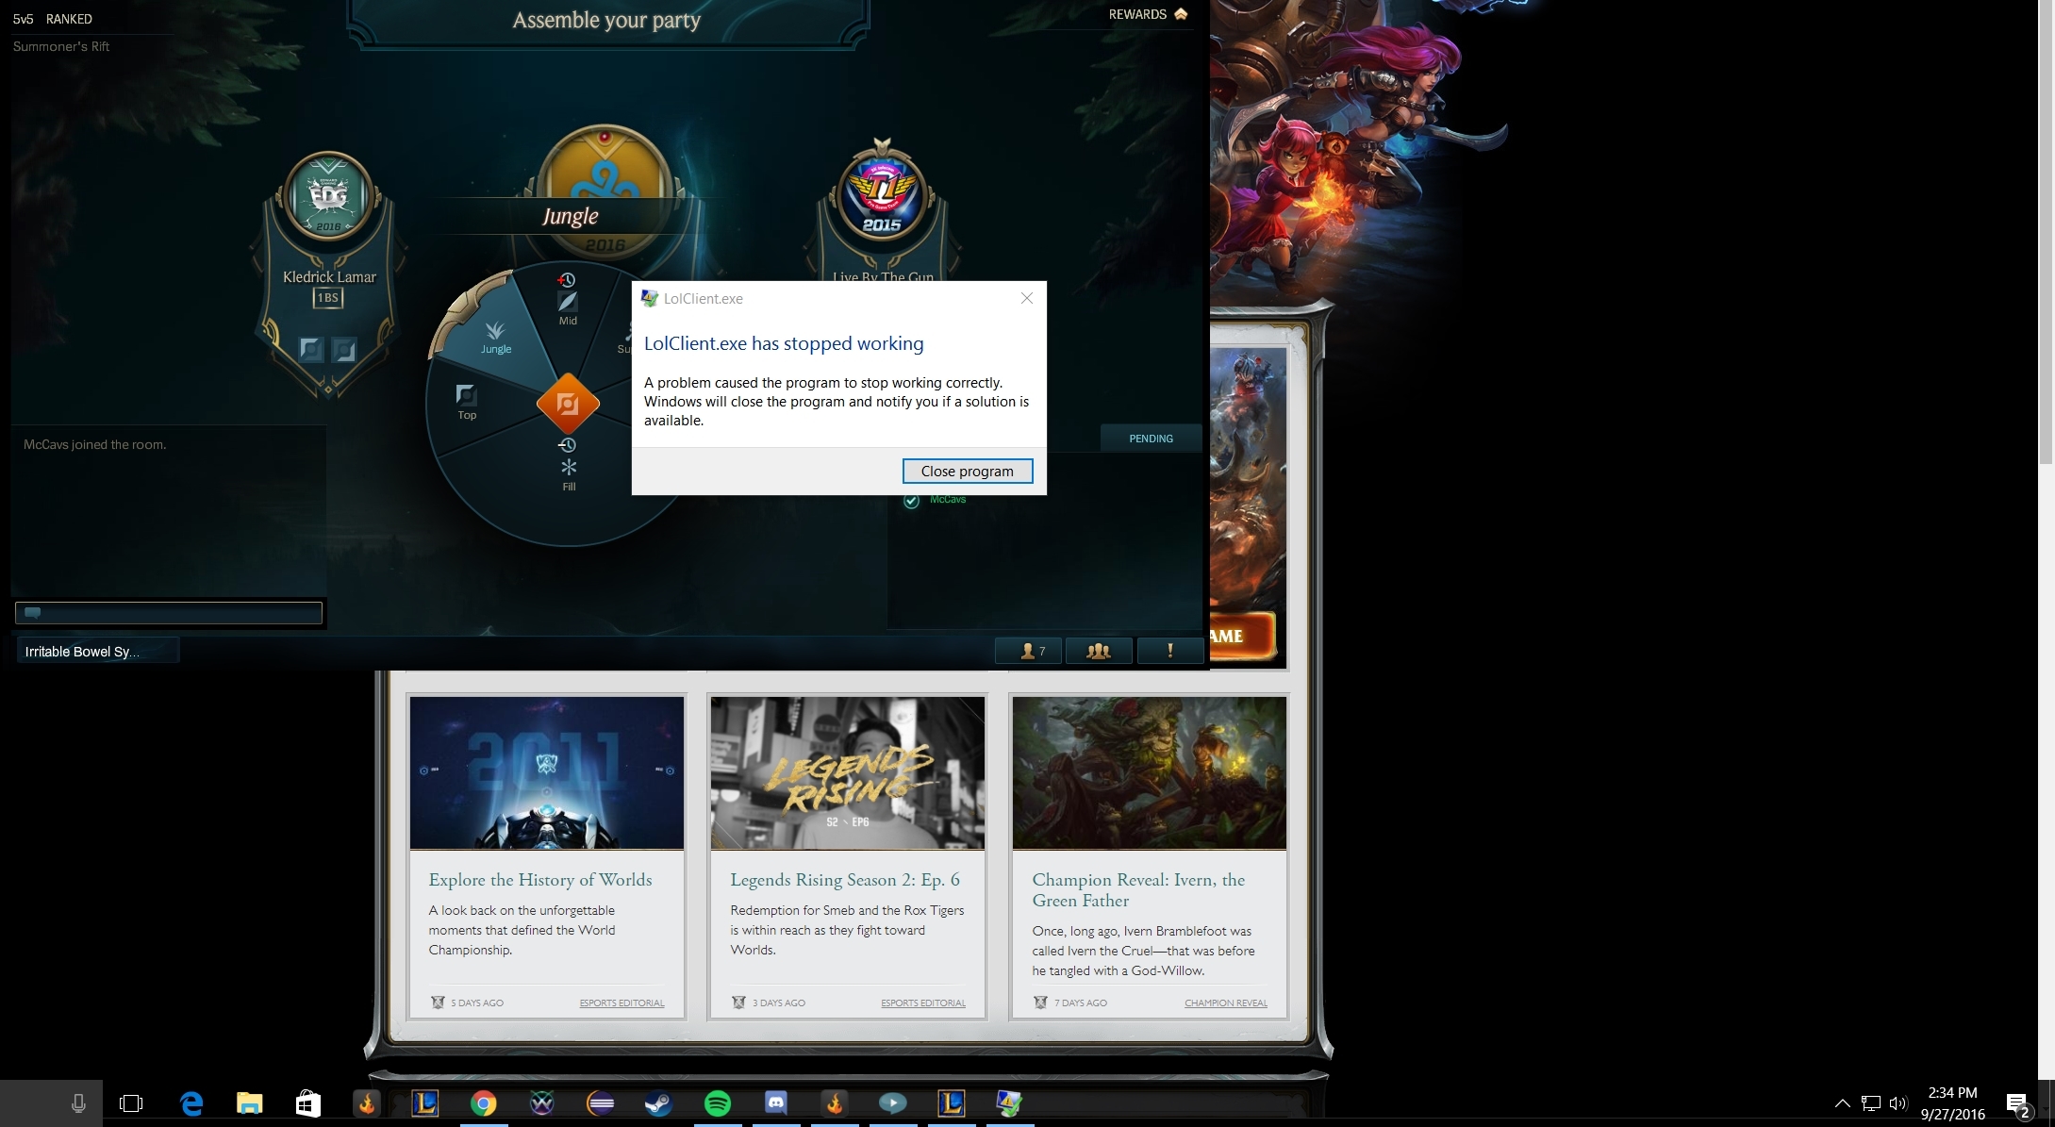
Task: Click the SKT 2015 summoner icon
Action: (882, 196)
